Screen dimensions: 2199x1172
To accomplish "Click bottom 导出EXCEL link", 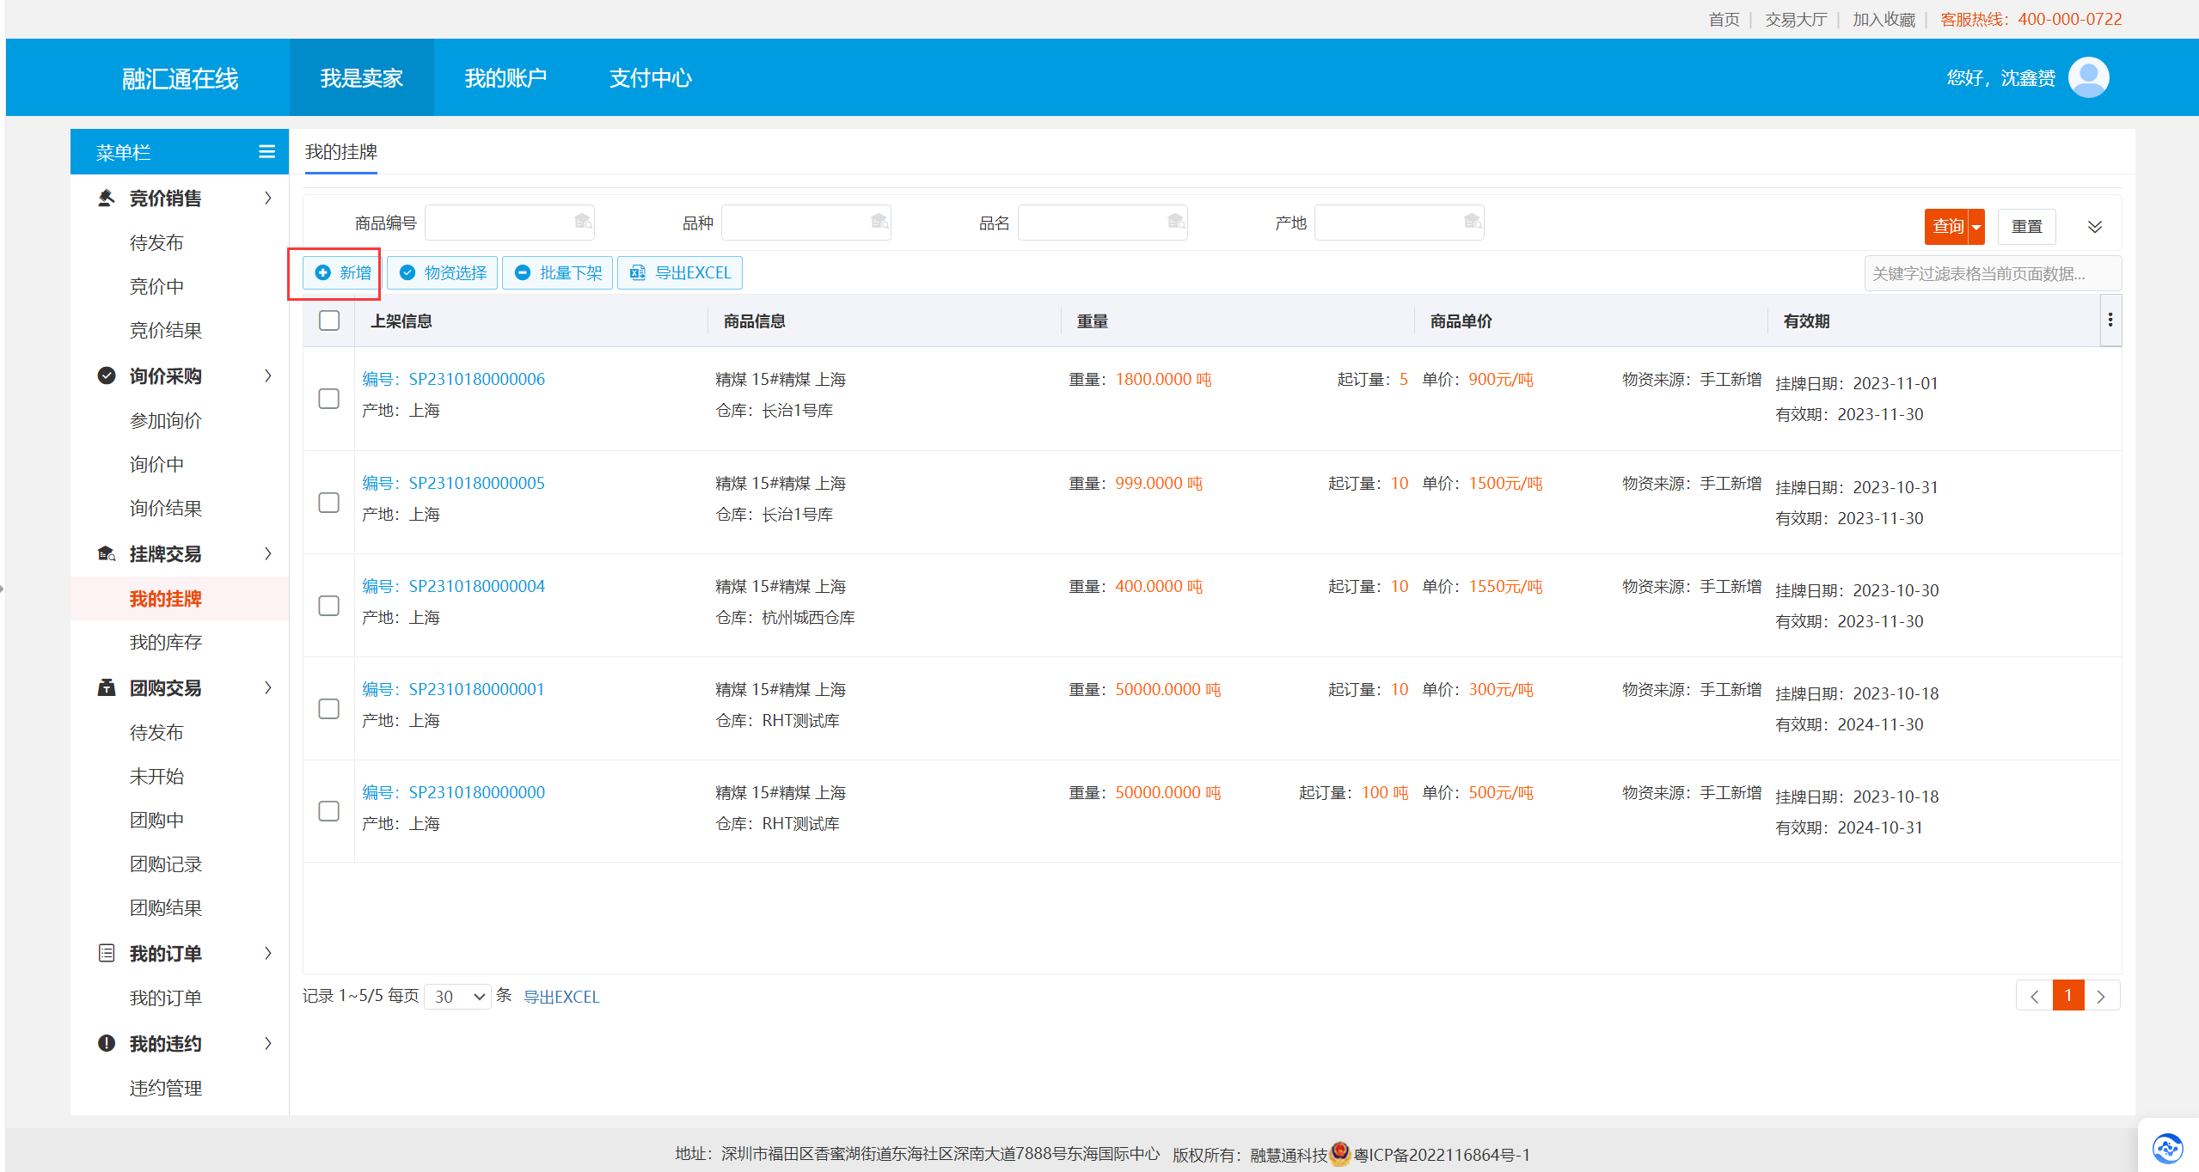I will click(561, 997).
